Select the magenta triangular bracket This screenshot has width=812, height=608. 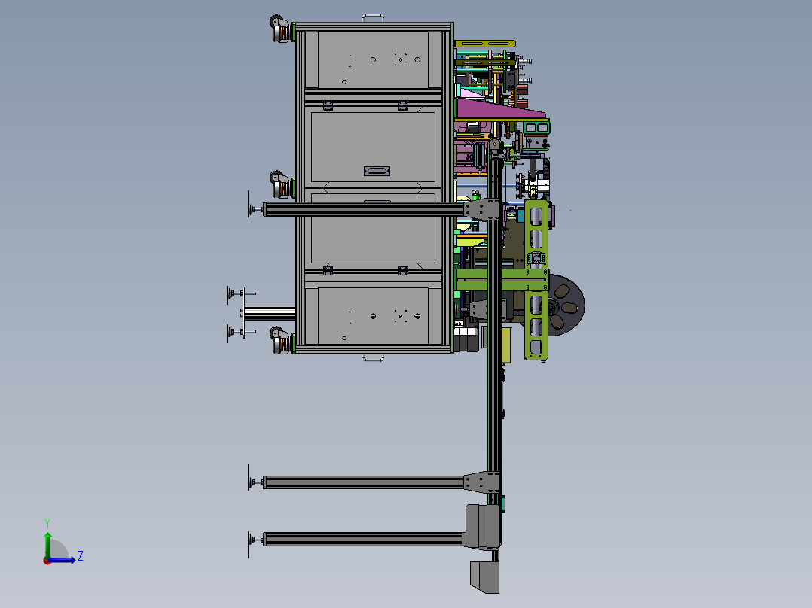click(497, 111)
